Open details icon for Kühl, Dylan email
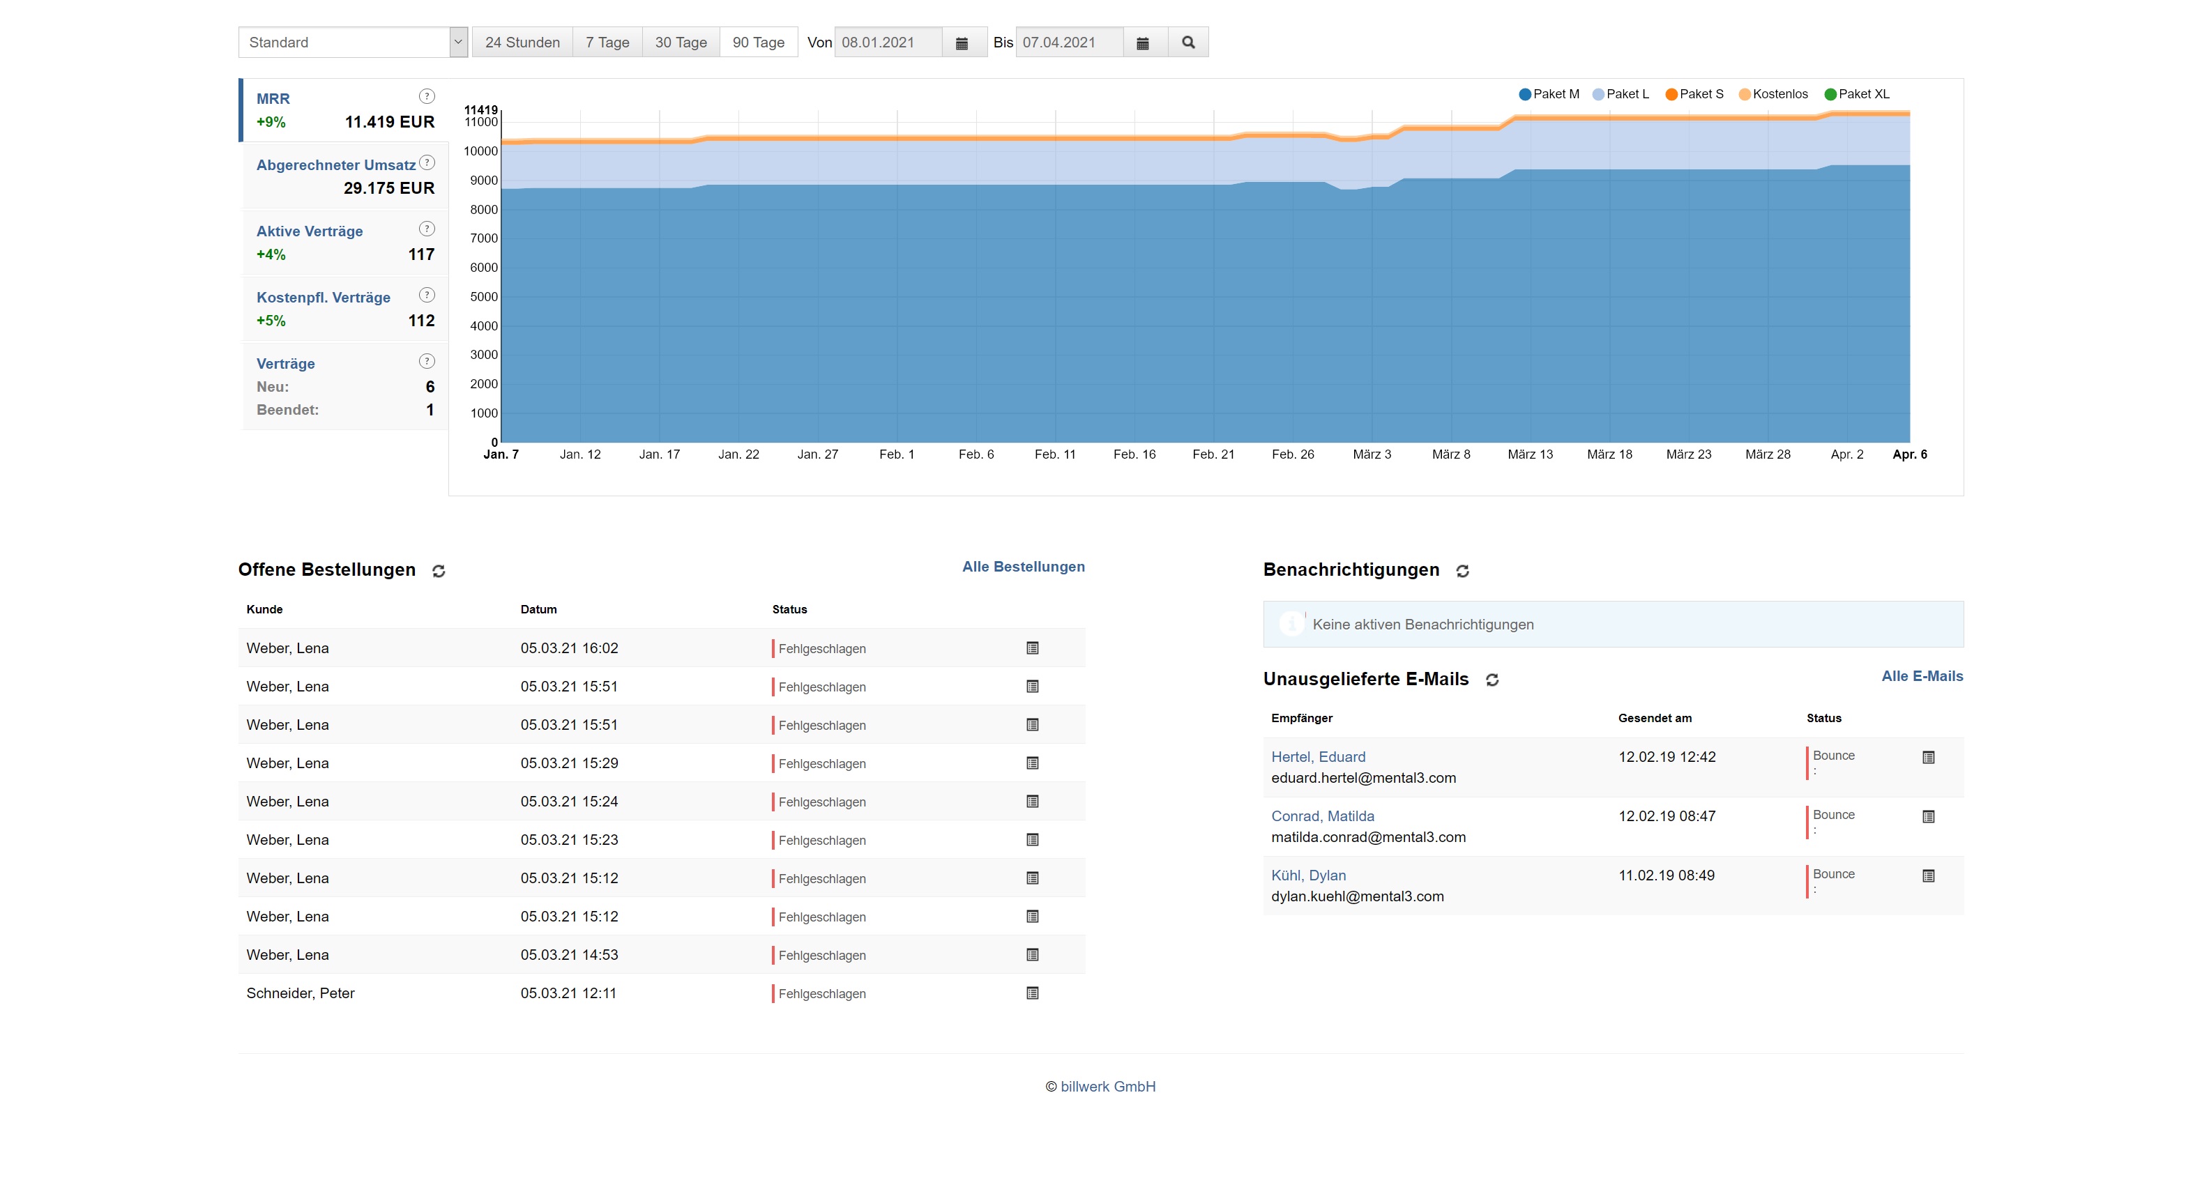2186x1201 pixels. tap(1928, 876)
